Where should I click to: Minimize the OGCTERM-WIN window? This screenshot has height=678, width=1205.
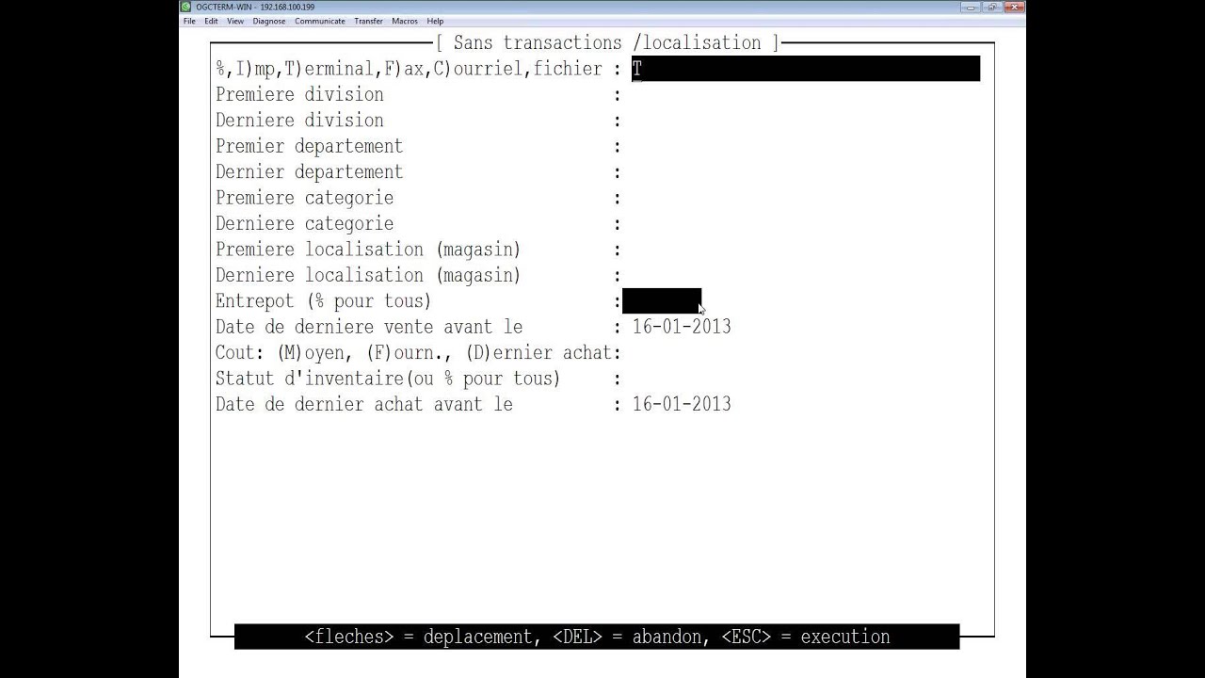click(971, 7)
